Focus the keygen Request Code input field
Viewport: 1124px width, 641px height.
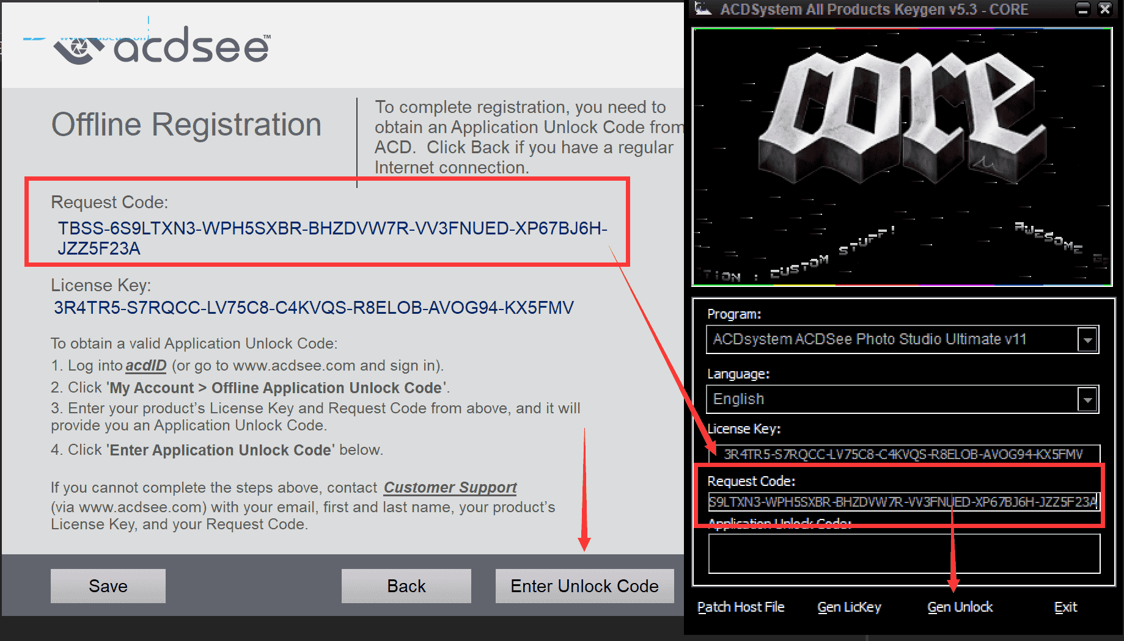[x=904, y=502]
